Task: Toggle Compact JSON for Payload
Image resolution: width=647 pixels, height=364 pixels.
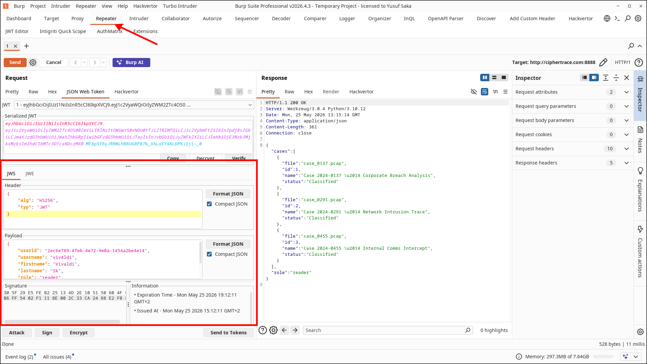Action: (209, 254)
